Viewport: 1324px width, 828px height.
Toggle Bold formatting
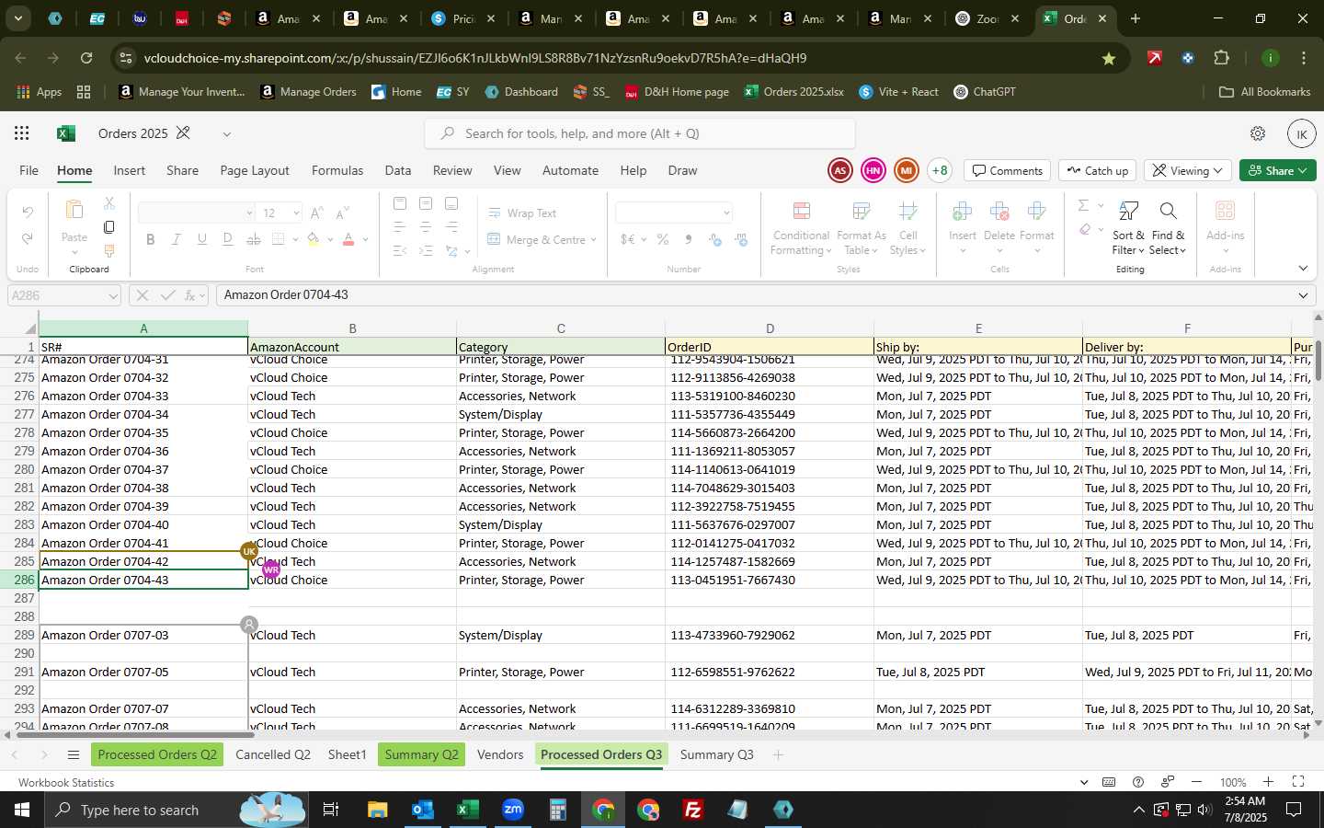point(151,239)
